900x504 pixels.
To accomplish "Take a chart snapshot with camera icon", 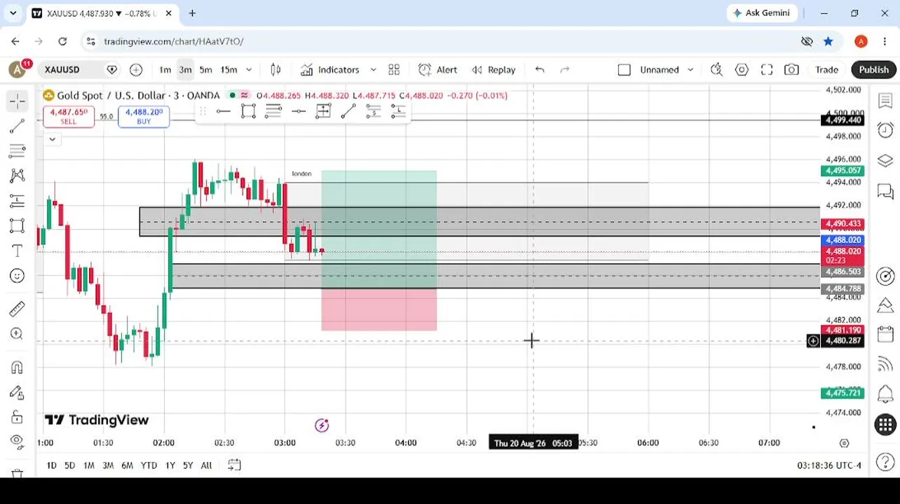I will pyautogui.click(x=791, y=69).
